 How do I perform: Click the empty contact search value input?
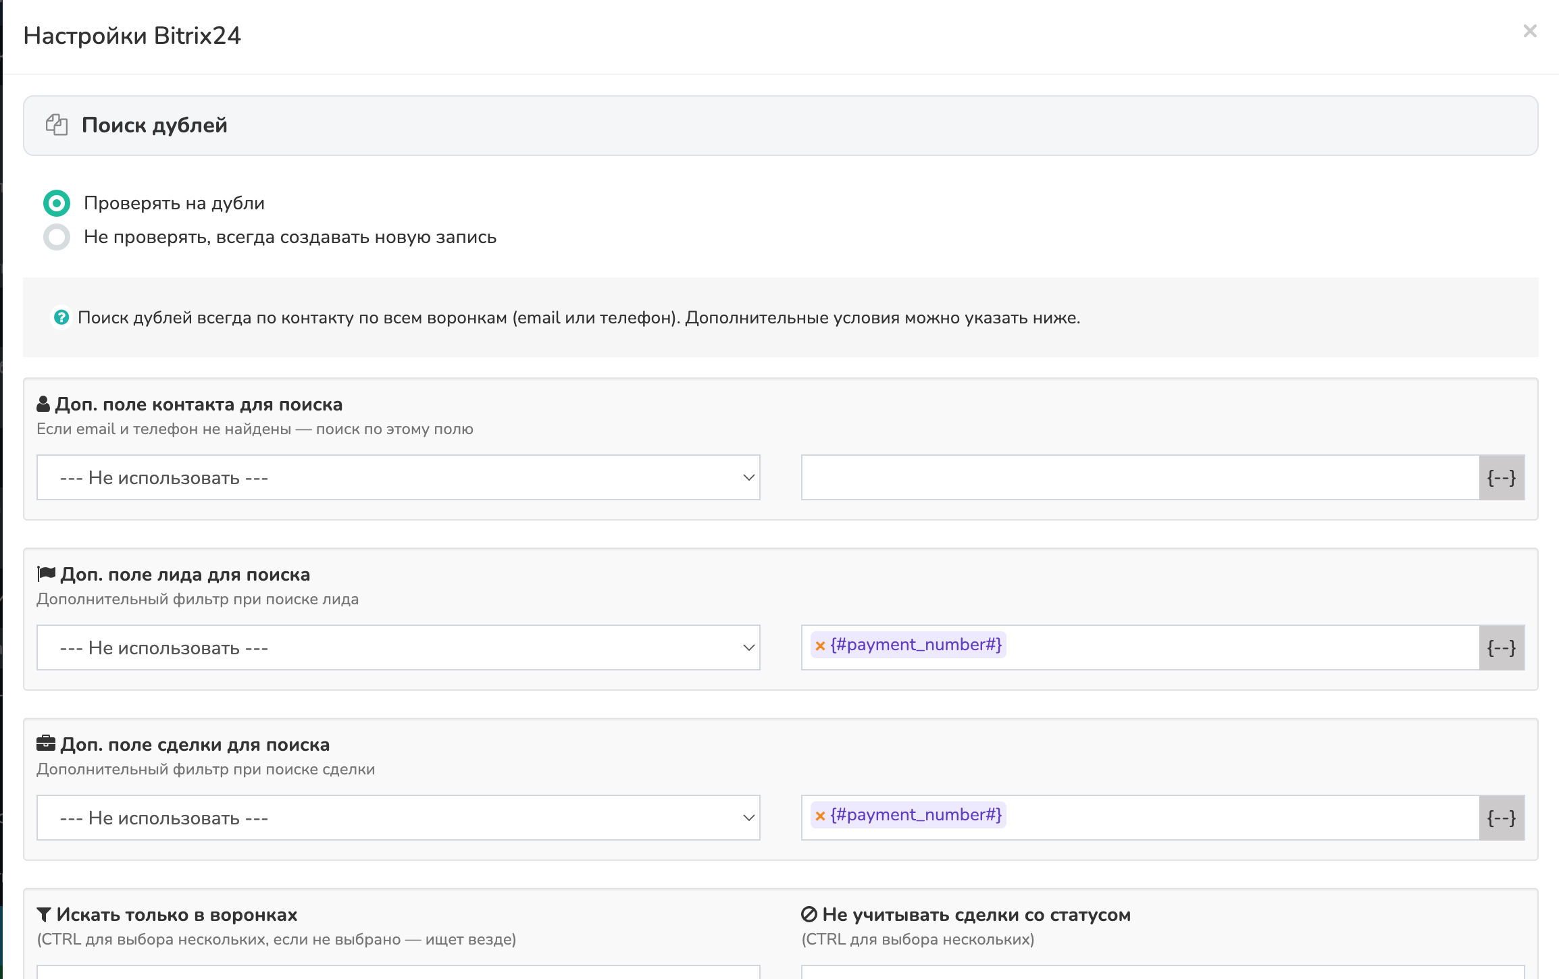click(1140, 477)
